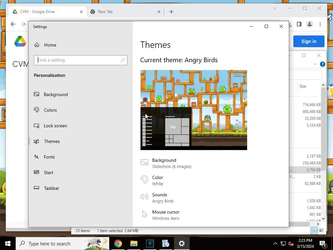The image size is (333, 250).
Task: Select the 82,888 KB file row
Action: point(305,184)
